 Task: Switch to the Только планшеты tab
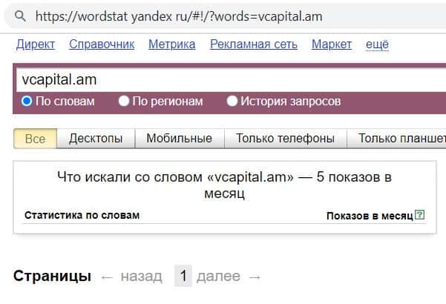396,139
